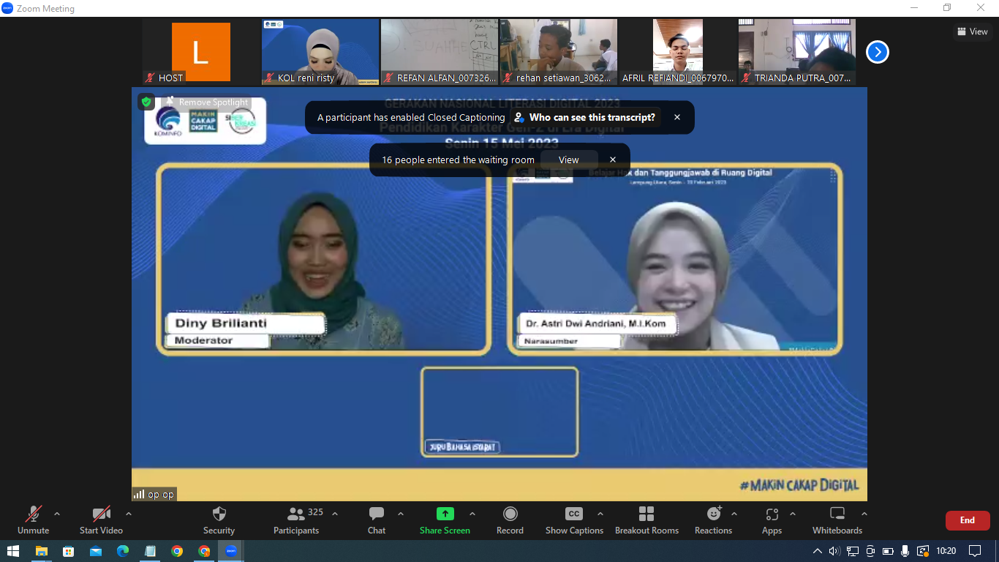Click the microphone tray icon
Image resolution: width=999 pixels, height=562 pixels.
pos(905,551)
